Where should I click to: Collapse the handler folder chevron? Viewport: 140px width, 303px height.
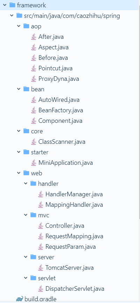25,184
